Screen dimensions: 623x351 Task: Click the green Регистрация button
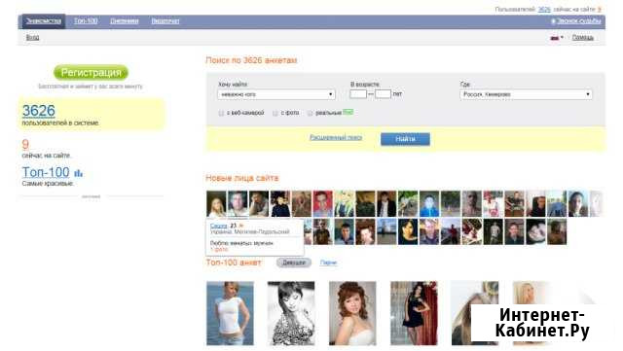91,73
